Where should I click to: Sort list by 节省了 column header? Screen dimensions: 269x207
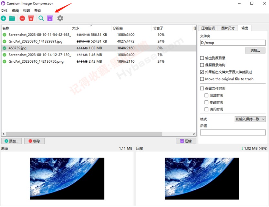point(172,28)
